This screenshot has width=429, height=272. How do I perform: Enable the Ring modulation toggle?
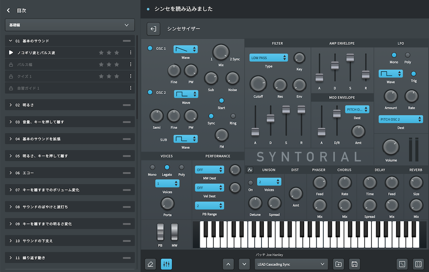233,116
